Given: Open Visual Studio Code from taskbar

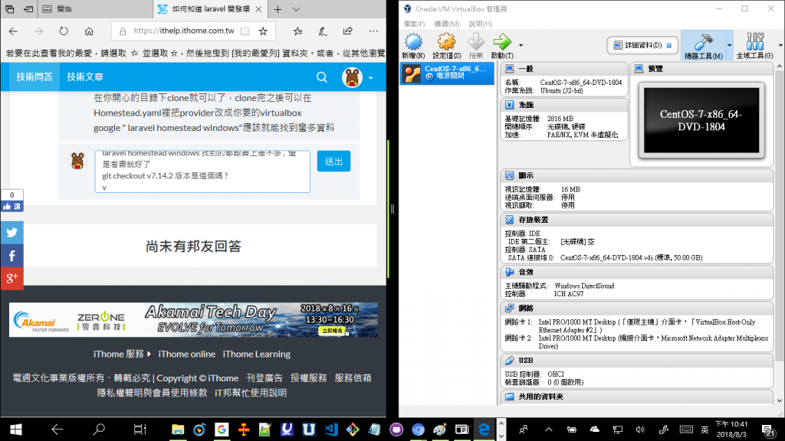Looking at the screenshot, I should click(x=331, y=430).
